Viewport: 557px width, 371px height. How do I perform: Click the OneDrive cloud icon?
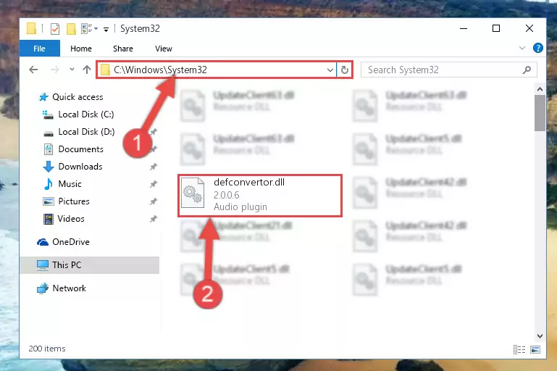click(43, 242)
